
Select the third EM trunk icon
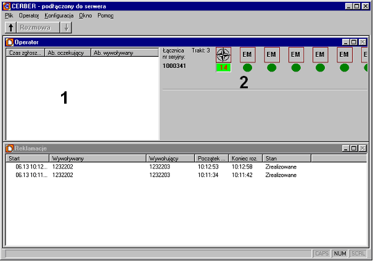click(296, 54)
